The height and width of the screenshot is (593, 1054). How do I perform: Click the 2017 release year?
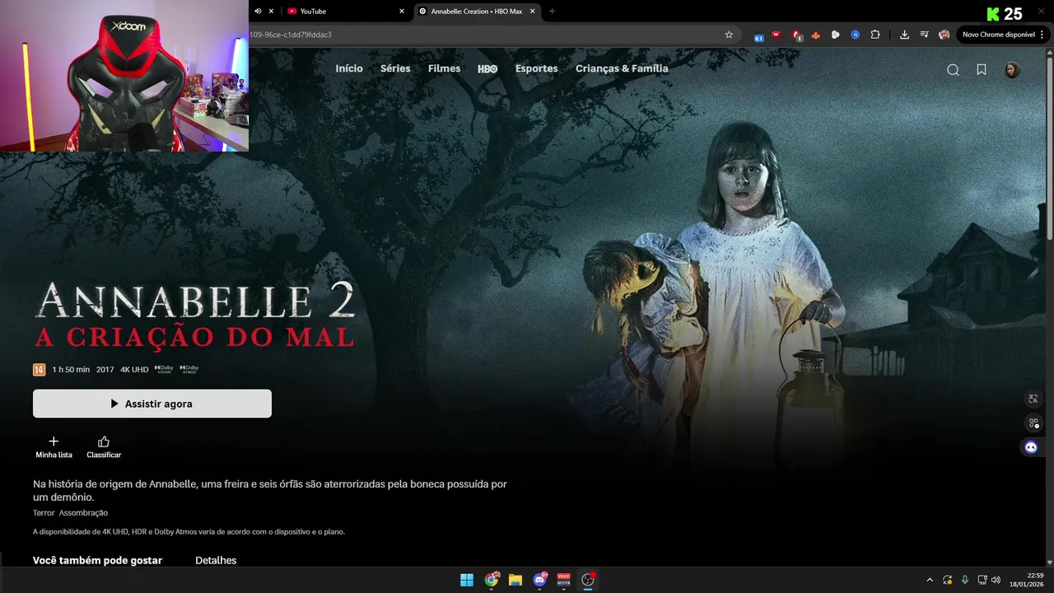pyautogui.click(x=105, y=370)
